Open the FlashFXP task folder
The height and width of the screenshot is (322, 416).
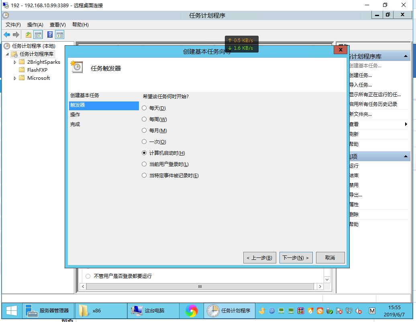coord(37,70)
